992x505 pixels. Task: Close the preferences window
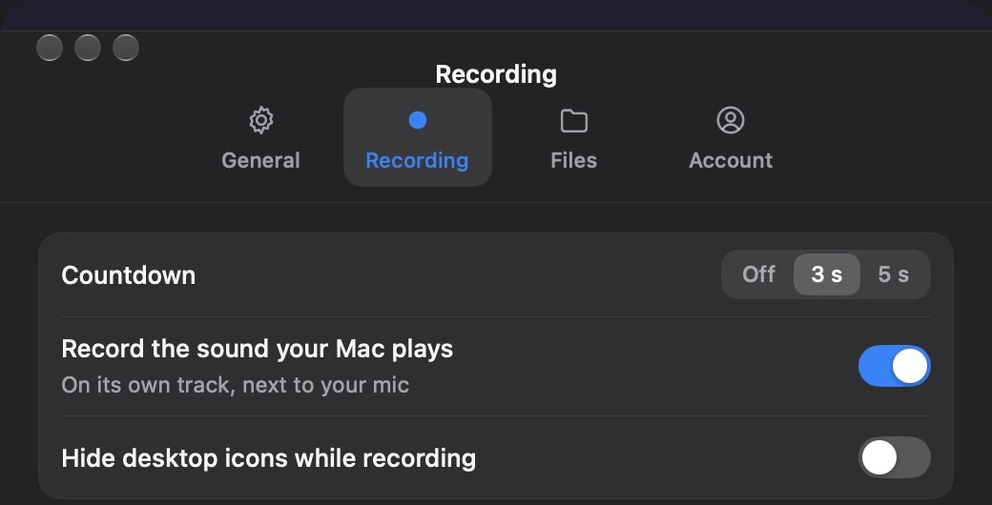click(50, 48)
